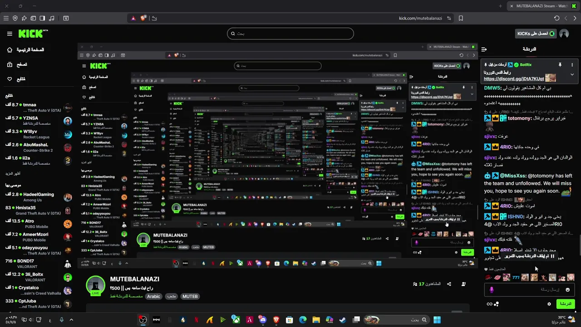Open HadeelGaming recommended channel
The height and width of the screenshot is (327, 581).
39,197
